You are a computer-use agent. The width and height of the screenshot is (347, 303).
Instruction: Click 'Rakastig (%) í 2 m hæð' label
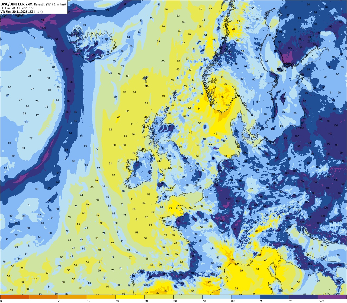click(49, 4)
